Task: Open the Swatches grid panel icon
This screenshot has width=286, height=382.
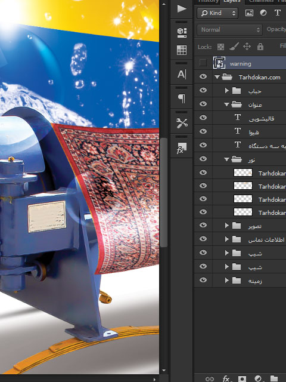Action: pos(182,50)
